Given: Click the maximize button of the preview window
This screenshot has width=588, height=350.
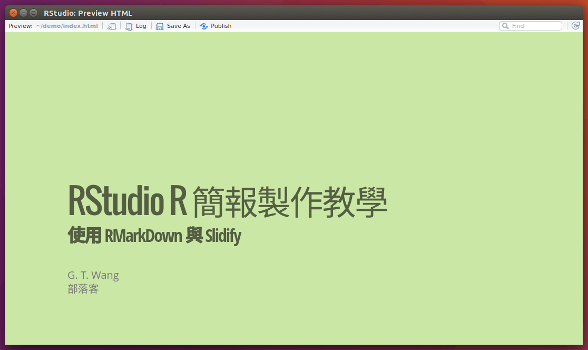Looking at the screenshot, I should [33, 13].
